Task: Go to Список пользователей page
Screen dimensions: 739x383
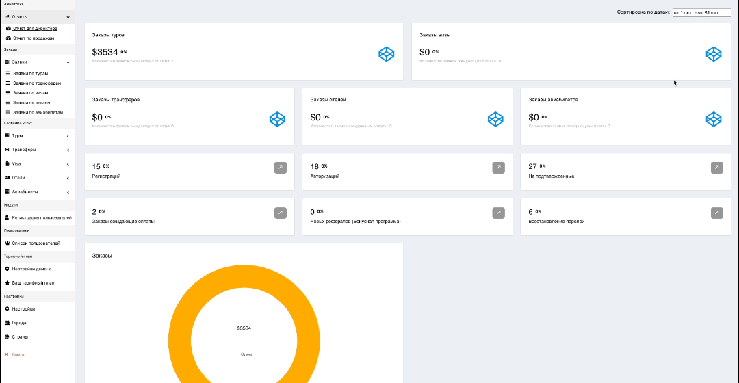Action: [x=36, y=243]
